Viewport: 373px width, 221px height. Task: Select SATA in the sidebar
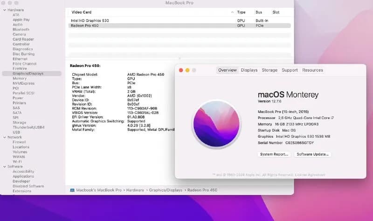tap(17, 113)
